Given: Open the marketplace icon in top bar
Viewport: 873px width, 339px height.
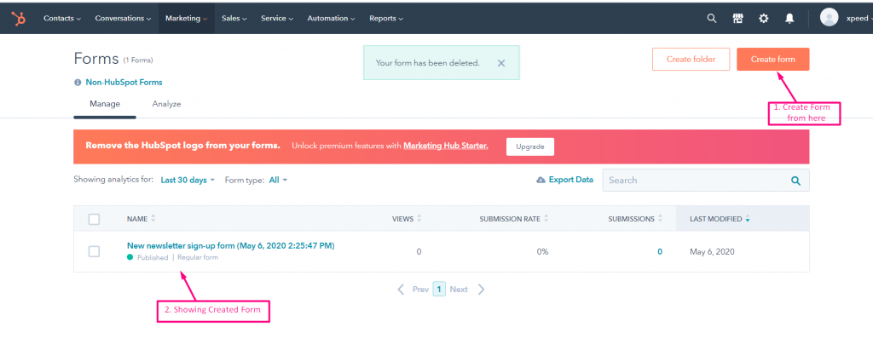Looking at the screenshot, I should (737, 19).
